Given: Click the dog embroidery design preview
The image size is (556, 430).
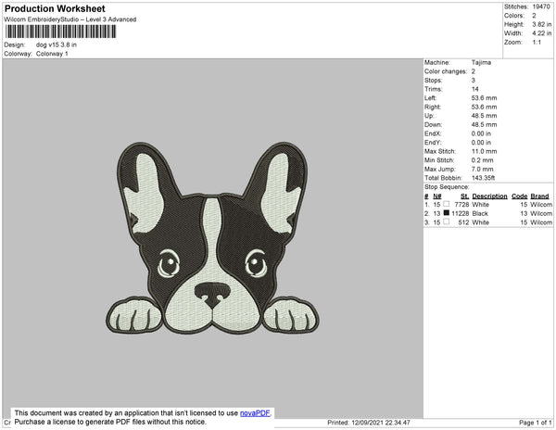Looking at the screenshot, I should (x=212, y=238).
